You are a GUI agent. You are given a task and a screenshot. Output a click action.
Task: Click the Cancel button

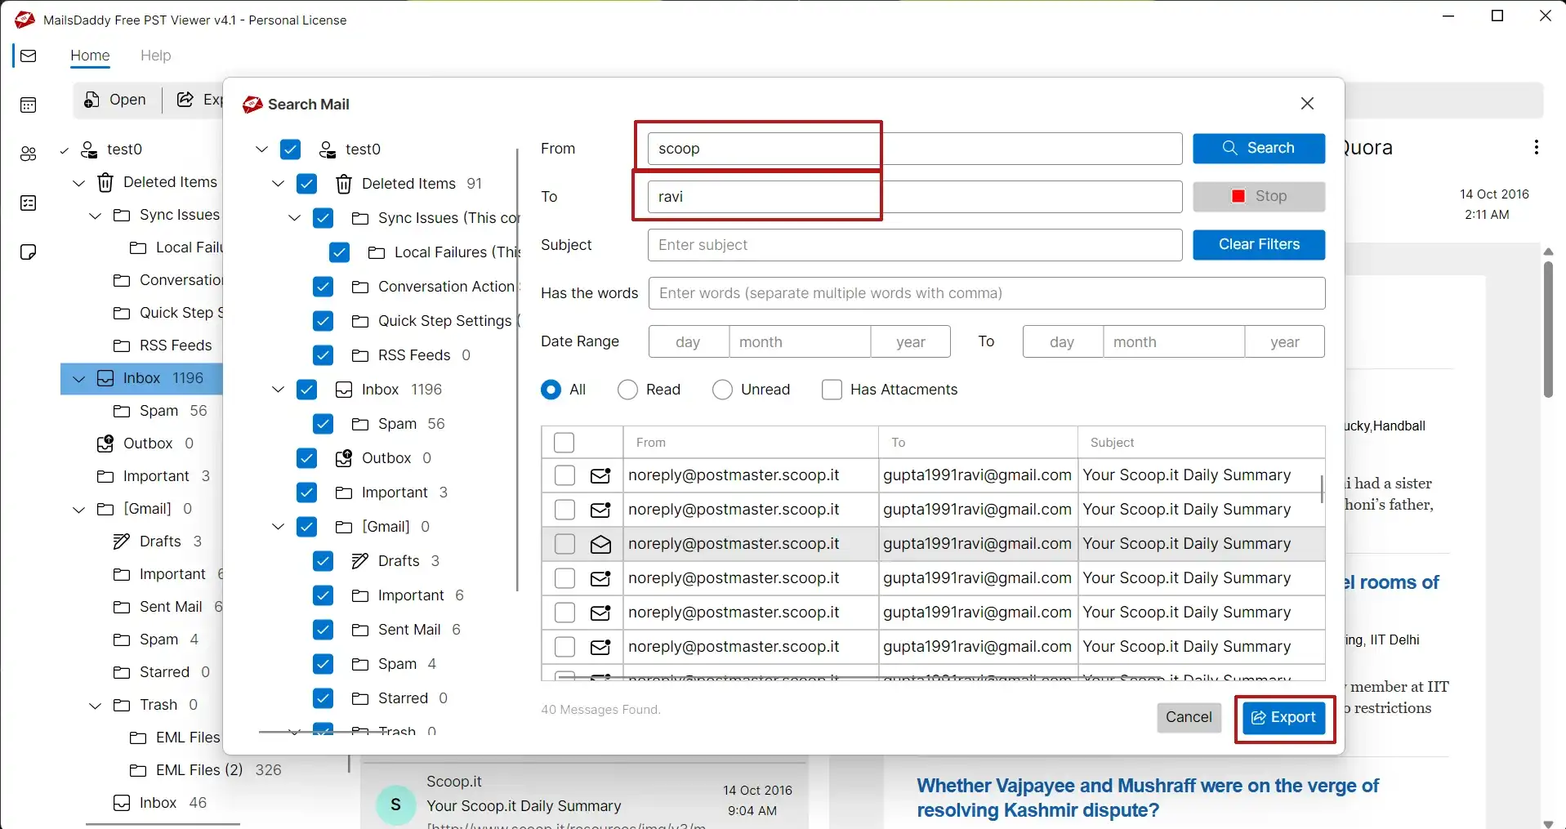click(1189, 717)
